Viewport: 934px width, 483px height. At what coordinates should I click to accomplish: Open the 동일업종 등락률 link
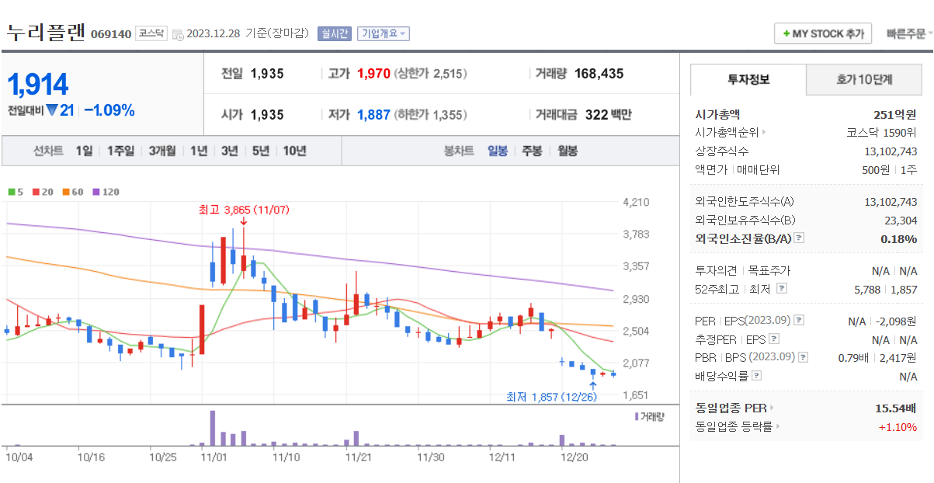(x=738, y=426)
